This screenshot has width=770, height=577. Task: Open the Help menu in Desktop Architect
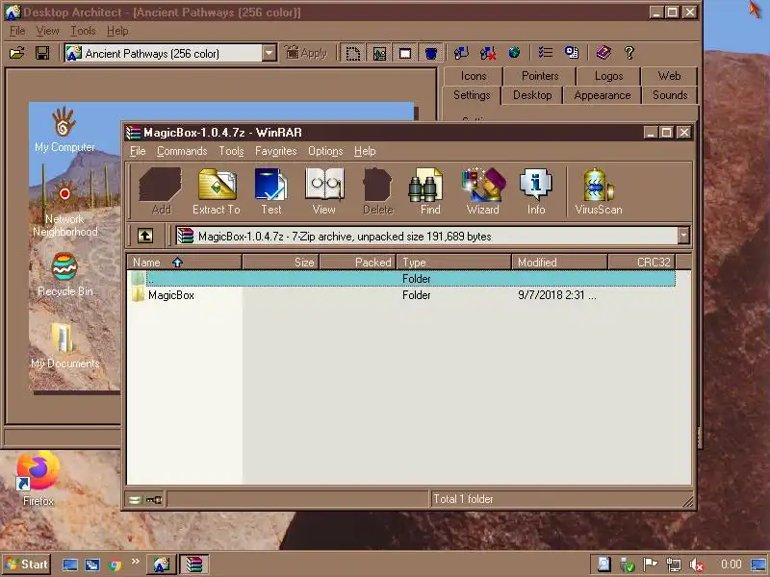[x=117, y=31]
